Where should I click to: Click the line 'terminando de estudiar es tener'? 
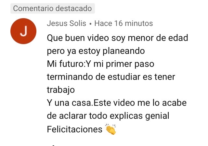111,77
